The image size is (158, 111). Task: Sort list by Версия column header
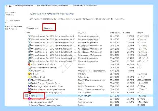140,33
